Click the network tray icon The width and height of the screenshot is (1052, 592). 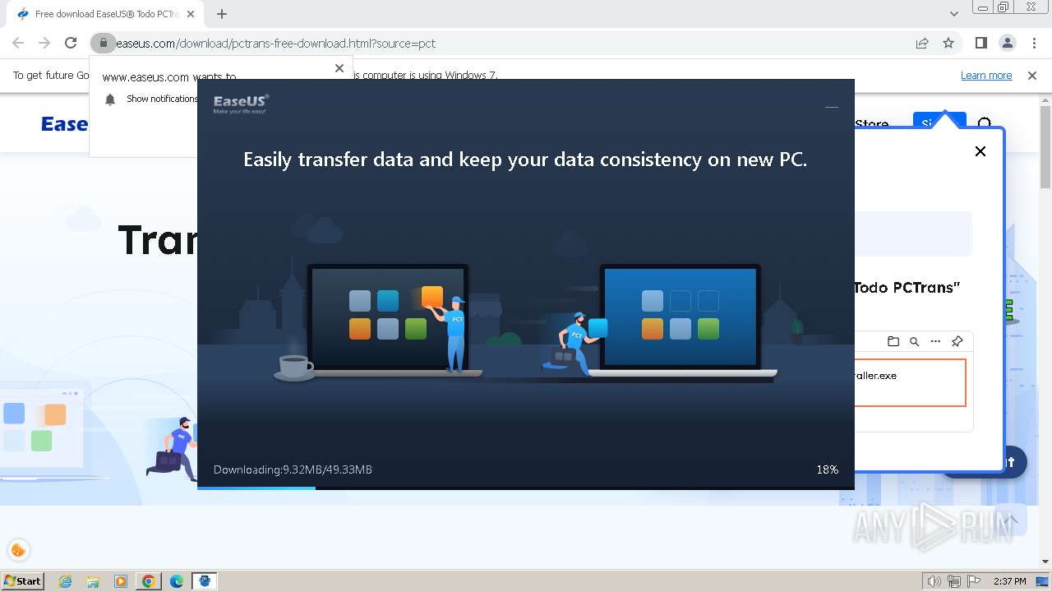[x=954, y=581]
